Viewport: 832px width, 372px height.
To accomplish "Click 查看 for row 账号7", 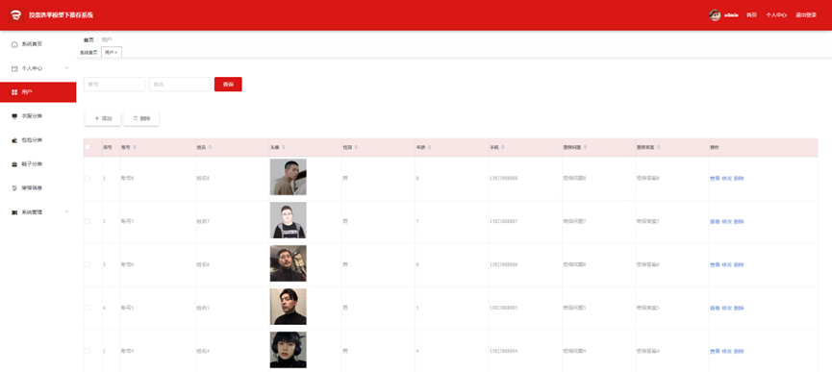I will pos(715,221).
